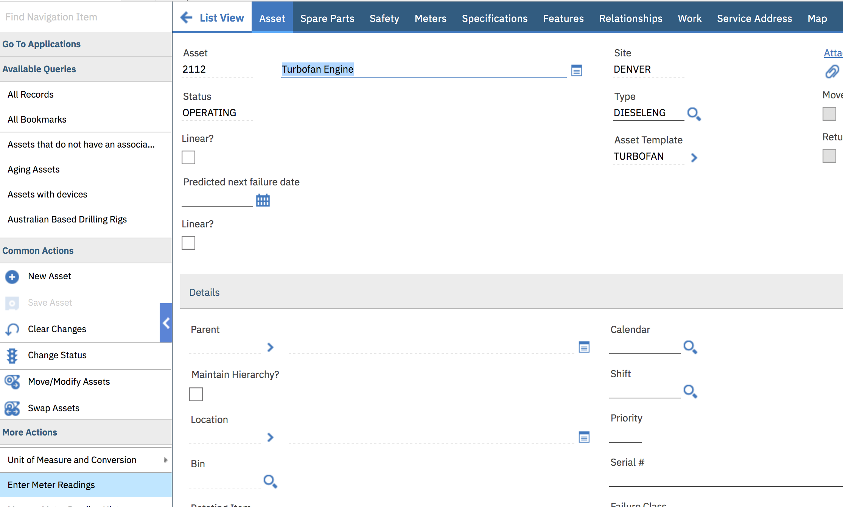843x507 pixels.
Task: Click the disabled Save Asset icon
Action: pyautogui.click(x=12, y=303)
